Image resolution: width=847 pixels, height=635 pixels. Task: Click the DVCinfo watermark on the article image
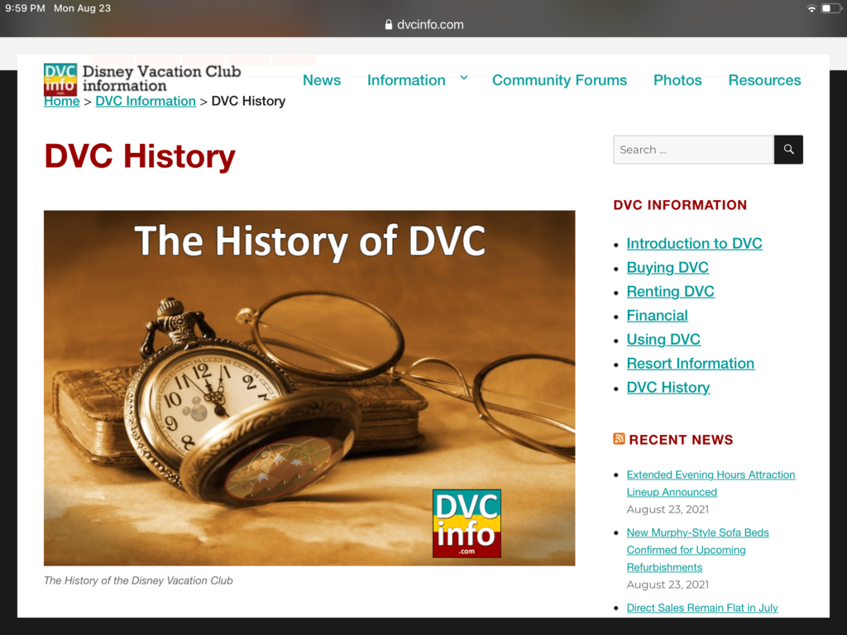[467, 523]
